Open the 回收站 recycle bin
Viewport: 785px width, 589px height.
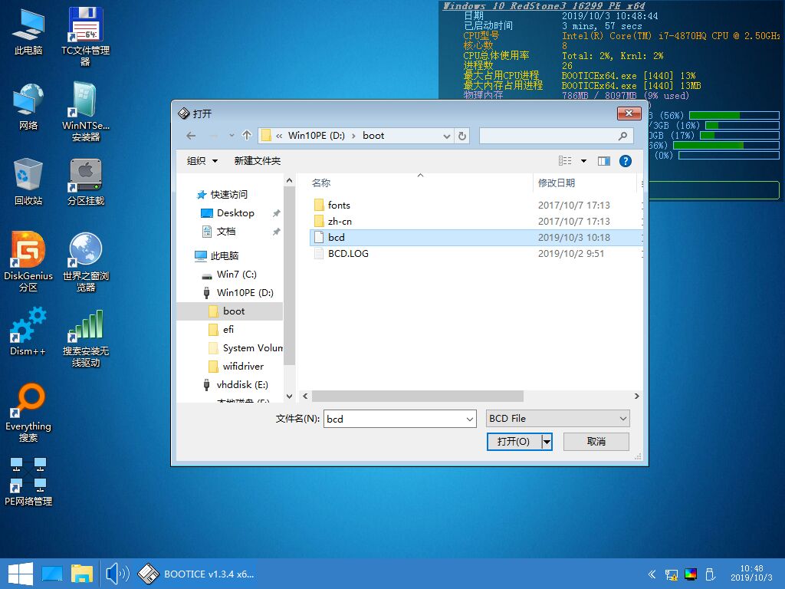click(x=28, y=181)
